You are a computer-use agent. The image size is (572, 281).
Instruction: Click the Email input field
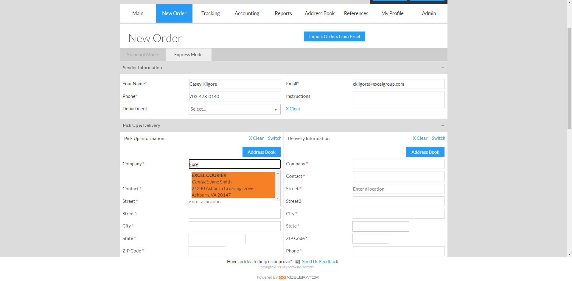click(x=399, y=84)
